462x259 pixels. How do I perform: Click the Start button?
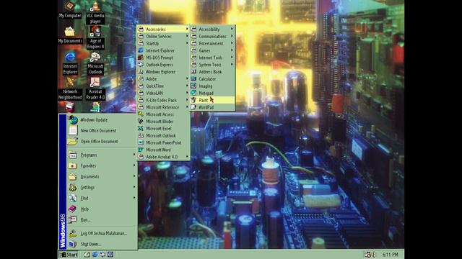pos(69,255)
